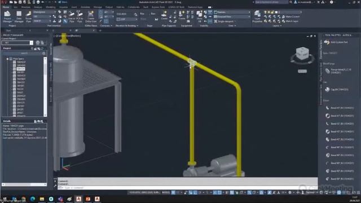361x203 pixels.
Task: Expand the Elevation & Routing panel
Action: point(127,26)
